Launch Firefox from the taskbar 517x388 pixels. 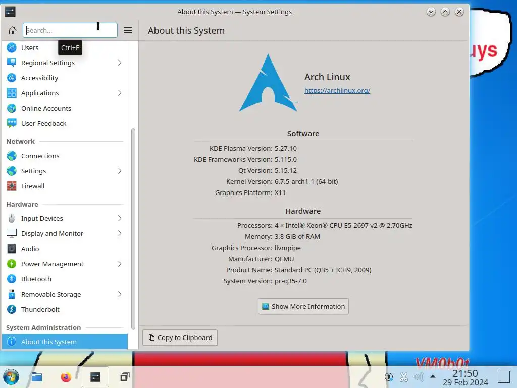coord(66,377)
